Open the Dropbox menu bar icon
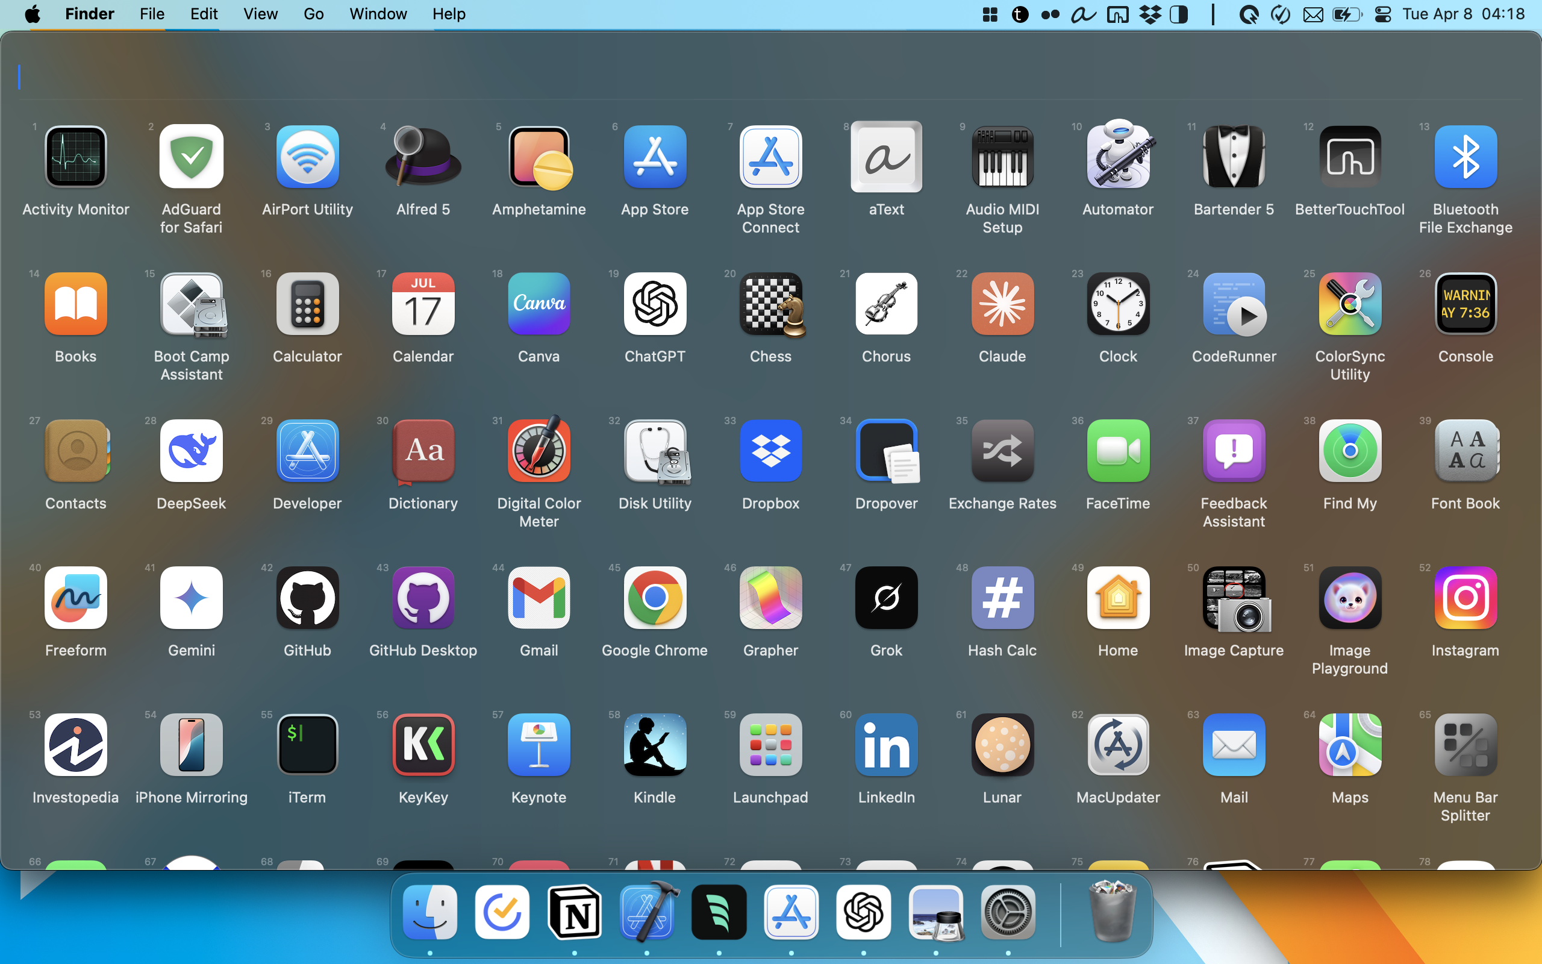1542x964 pixels. click(1149, 14)
